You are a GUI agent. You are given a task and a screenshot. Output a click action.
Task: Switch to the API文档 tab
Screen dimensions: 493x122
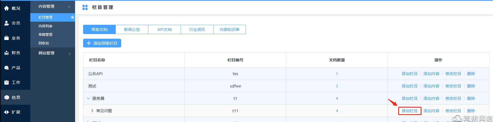(x=164, y=29)
